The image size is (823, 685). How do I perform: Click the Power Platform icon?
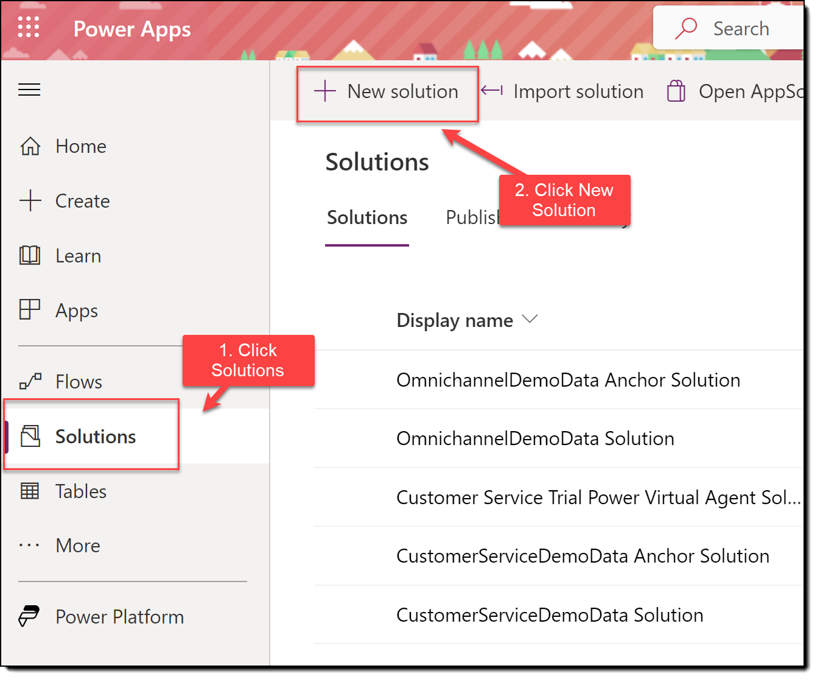coord(29,616)
